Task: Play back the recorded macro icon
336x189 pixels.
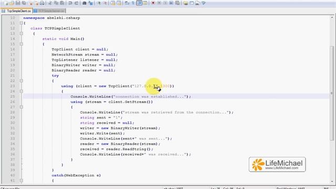Action: [x=165, y=3]
